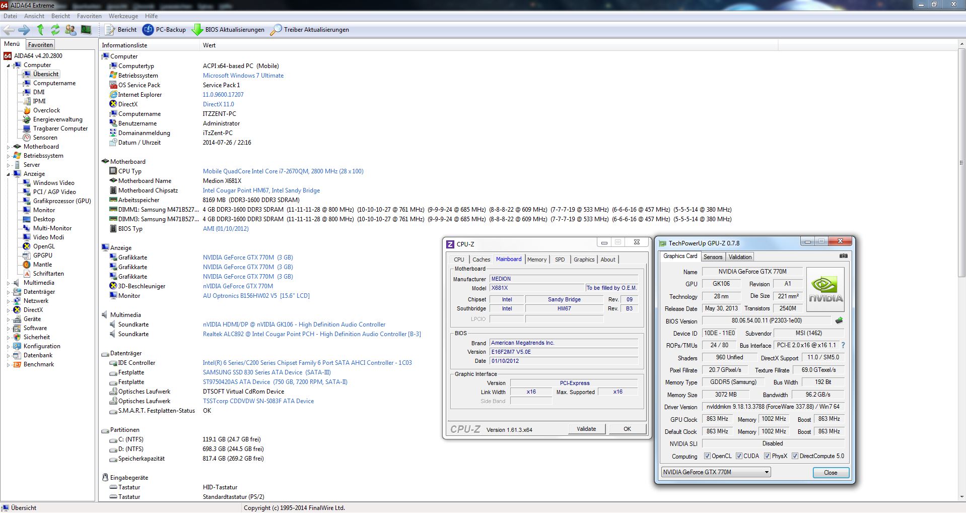Click the CPU-Z Model field X681X

point(536,288)
